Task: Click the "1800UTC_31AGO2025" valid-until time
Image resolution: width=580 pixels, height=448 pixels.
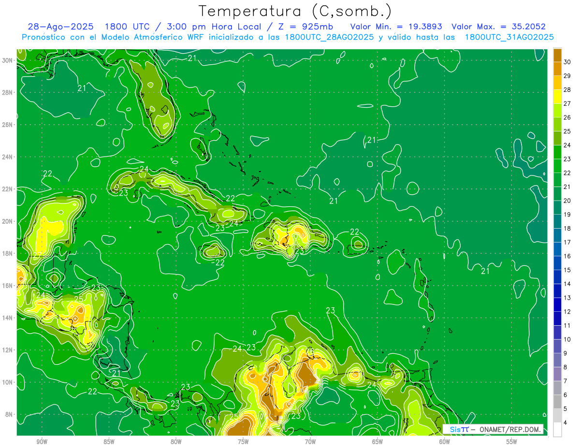Action: point(509,37)
